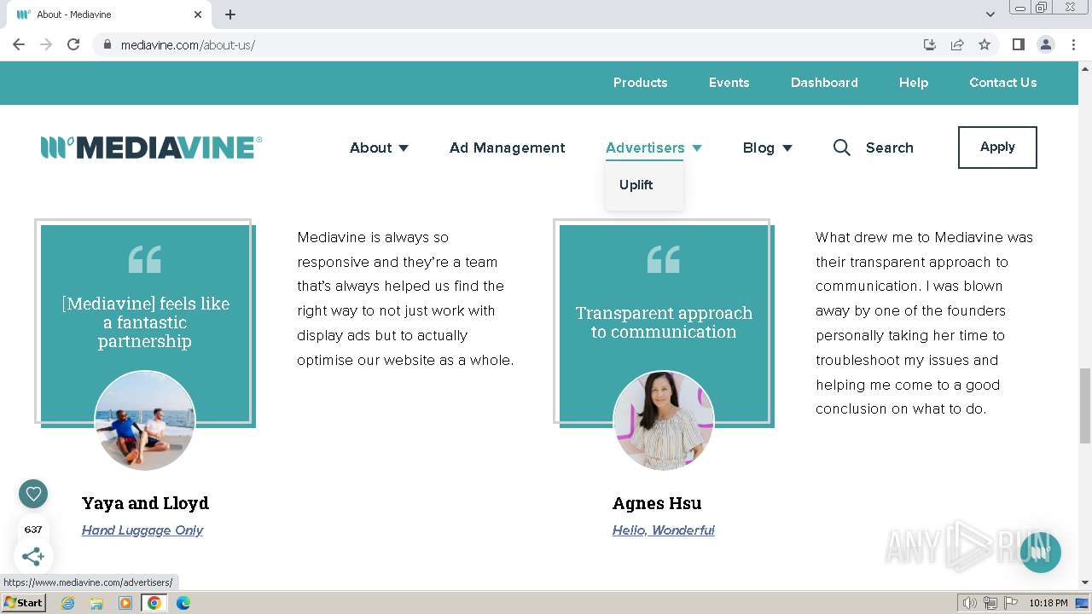Click Agnes Hsu's profile photo
Viewport: 1092px width, 614px height.
pos(664,420)
